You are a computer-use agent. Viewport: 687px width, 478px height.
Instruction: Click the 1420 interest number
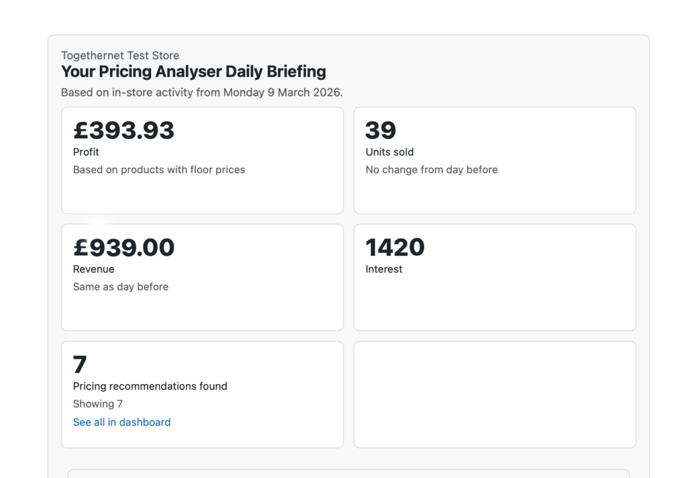coord(394,248)
